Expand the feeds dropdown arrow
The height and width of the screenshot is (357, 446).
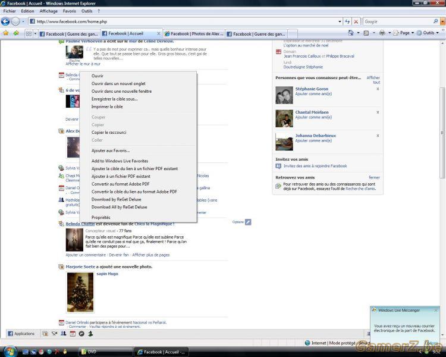tap(374, 33)
